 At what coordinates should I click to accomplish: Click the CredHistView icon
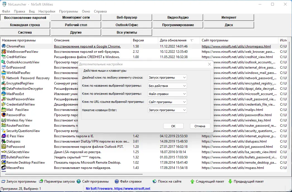4,57
